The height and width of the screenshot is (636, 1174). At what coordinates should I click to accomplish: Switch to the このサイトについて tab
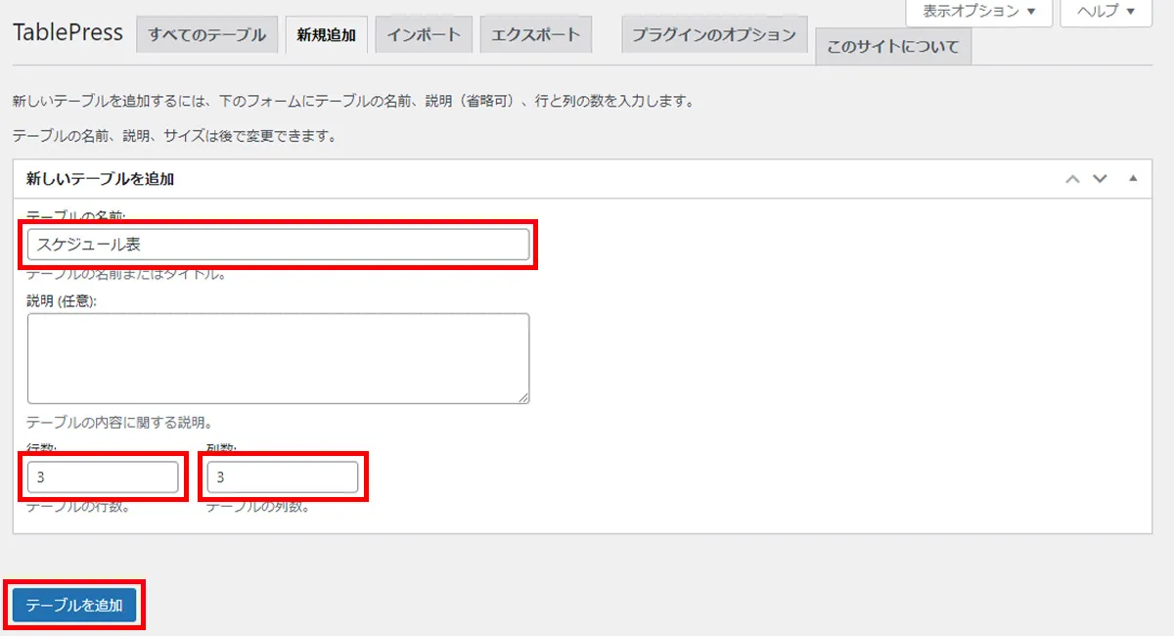pyautogui.click(x=892, y=46)
